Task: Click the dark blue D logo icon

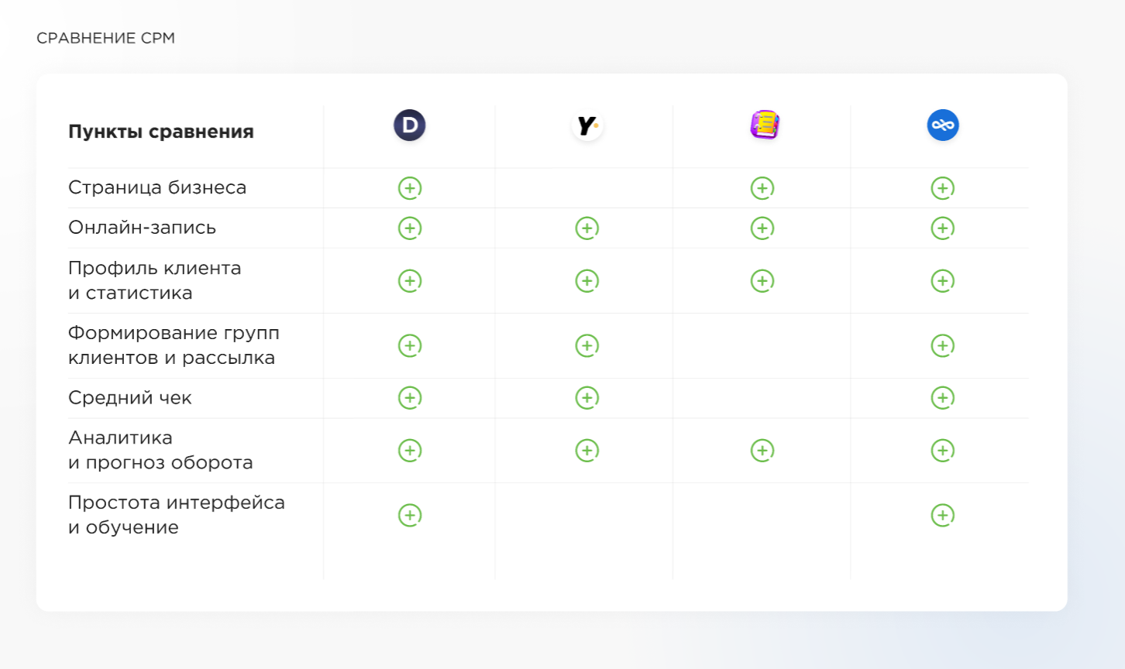Action: pyautogui.click(x=410, y=125)
